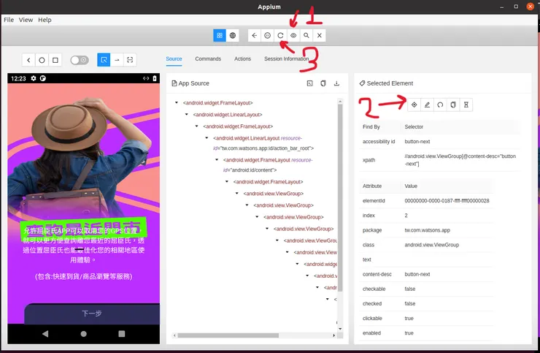540x353 pixels.
Task: Open the File menu
Action: [9, 20]
